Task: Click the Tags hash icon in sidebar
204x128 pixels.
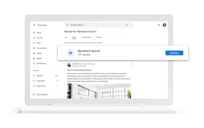Action: coord(34,43)
